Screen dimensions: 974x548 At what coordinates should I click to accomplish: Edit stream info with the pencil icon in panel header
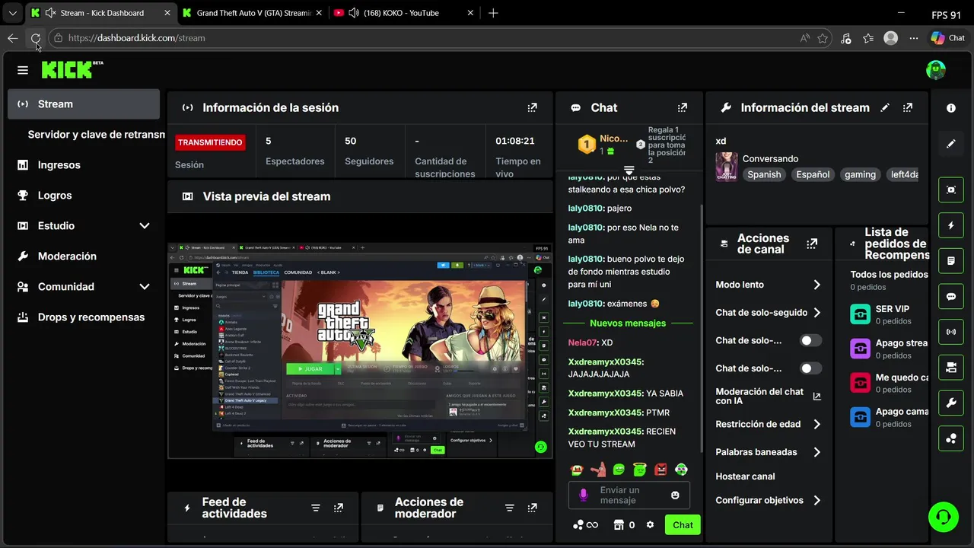tap(885, 108)
